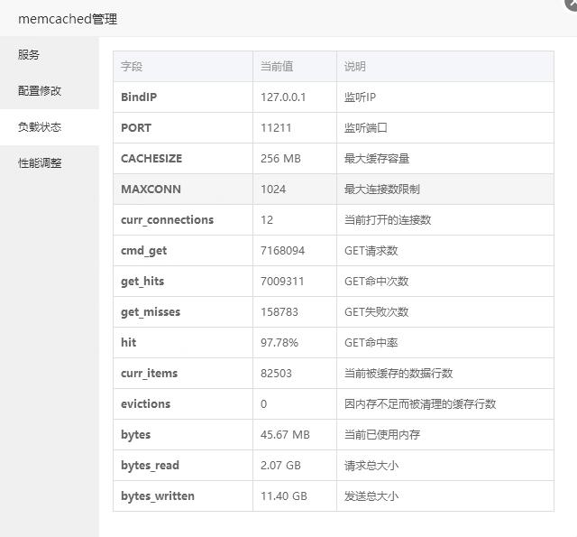The width and height of the screenshot is (577, 537).
Task: Click the bytes_written value 11.40 GB
Action: click(284, 496)
